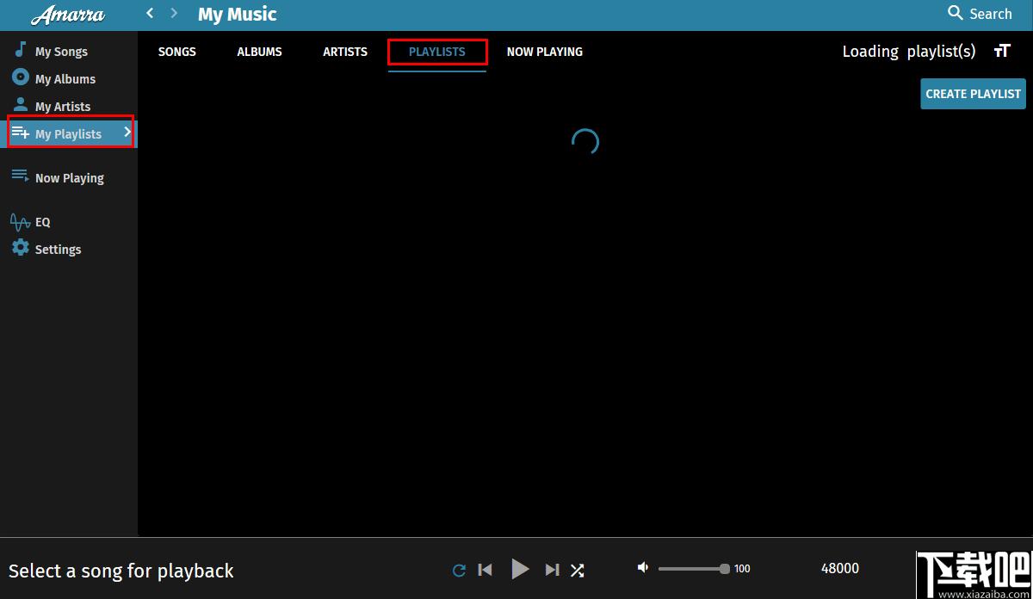
Task: Navigate forward with the right arrow
Action: [174, 13]
